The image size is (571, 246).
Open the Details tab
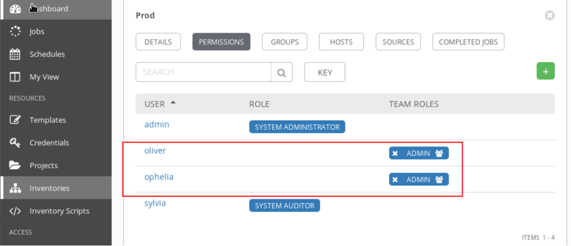(x=158, y=42)
